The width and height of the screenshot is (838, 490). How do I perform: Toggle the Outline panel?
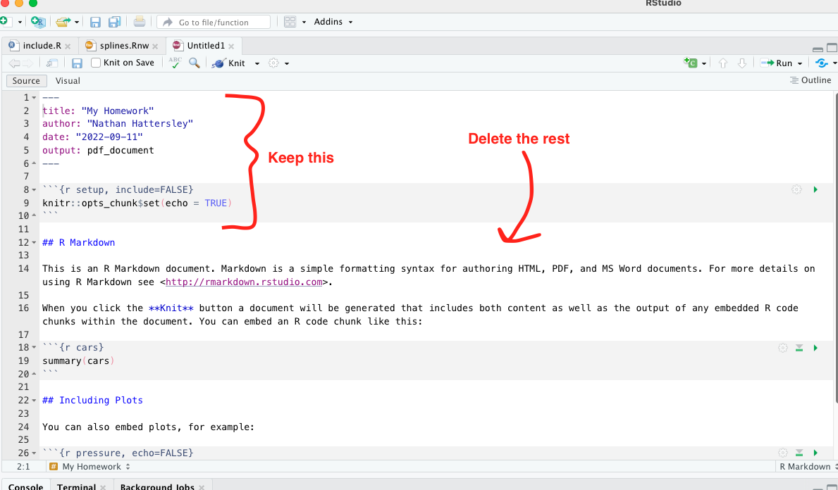(811, 80)
